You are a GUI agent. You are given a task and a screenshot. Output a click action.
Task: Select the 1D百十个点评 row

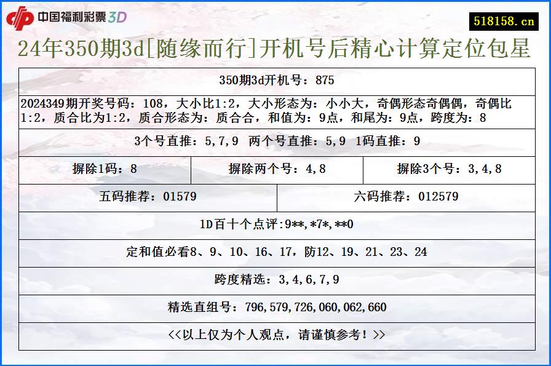point(275,223)
